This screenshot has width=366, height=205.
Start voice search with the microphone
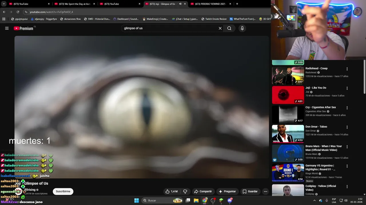[x=242, y=28]
